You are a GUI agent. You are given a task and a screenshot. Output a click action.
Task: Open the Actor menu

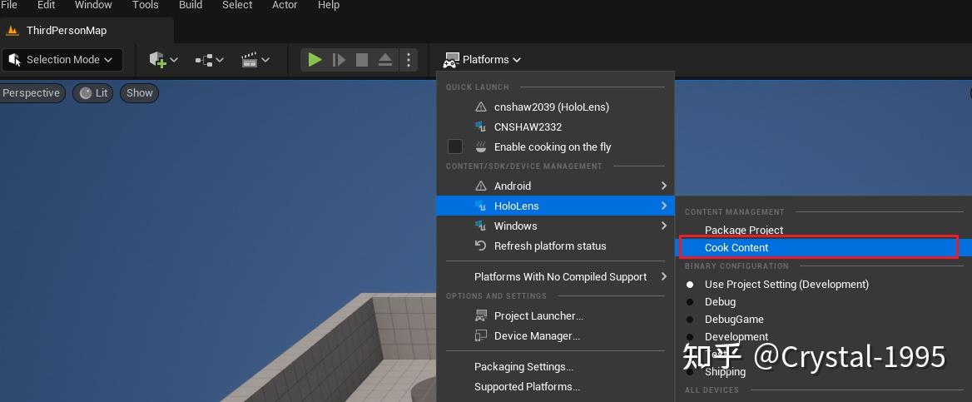[x=285, y=5]
